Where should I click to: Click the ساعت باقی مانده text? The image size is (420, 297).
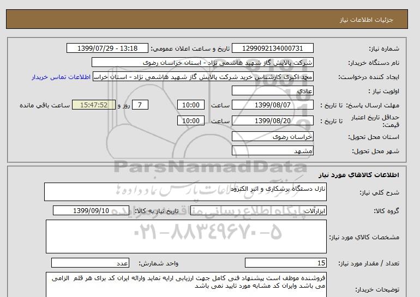tap(45, 105)
